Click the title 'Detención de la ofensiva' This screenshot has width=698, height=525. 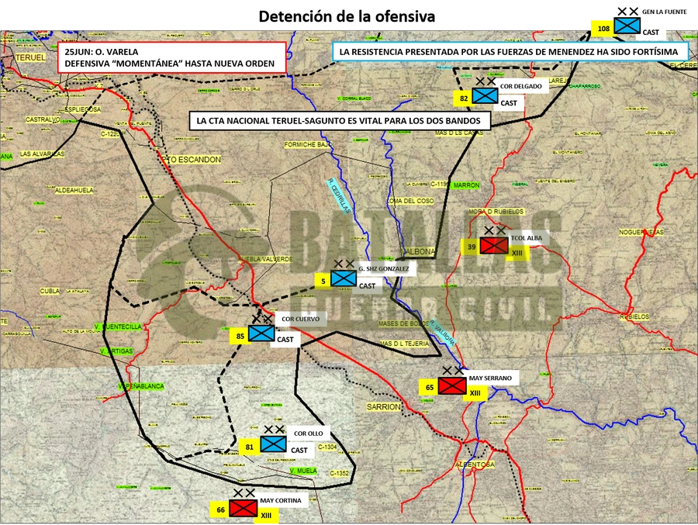[x=347, y=16]
